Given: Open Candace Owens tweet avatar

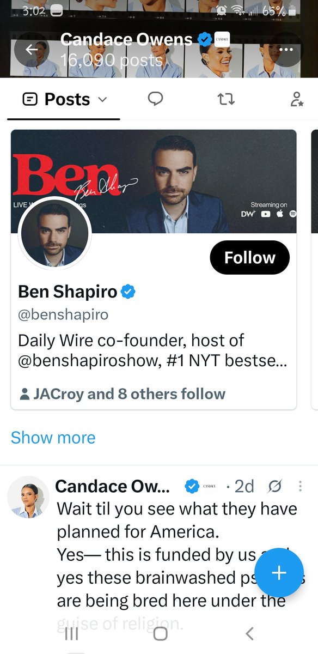Looking at the screenshot, I should tap(26, 500).
